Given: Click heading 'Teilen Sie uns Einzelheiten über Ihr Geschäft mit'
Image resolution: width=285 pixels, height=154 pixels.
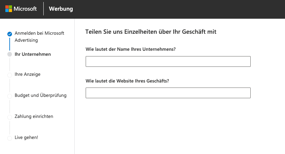Looking at the screenshot, I should tap(151, 32).
